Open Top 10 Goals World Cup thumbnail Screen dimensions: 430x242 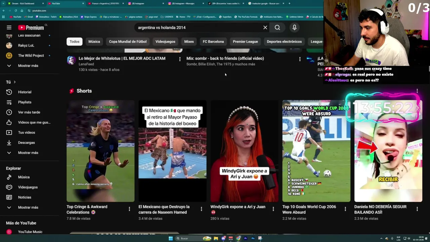(x=316, y=151)
